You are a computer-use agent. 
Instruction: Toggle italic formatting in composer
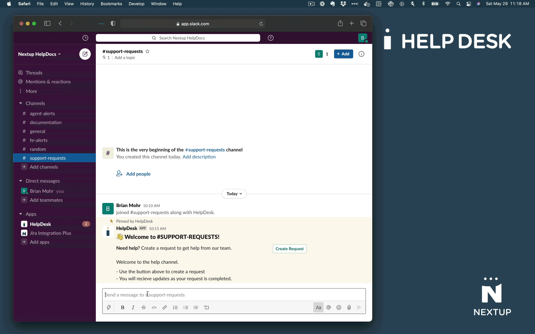pos(133,308)
